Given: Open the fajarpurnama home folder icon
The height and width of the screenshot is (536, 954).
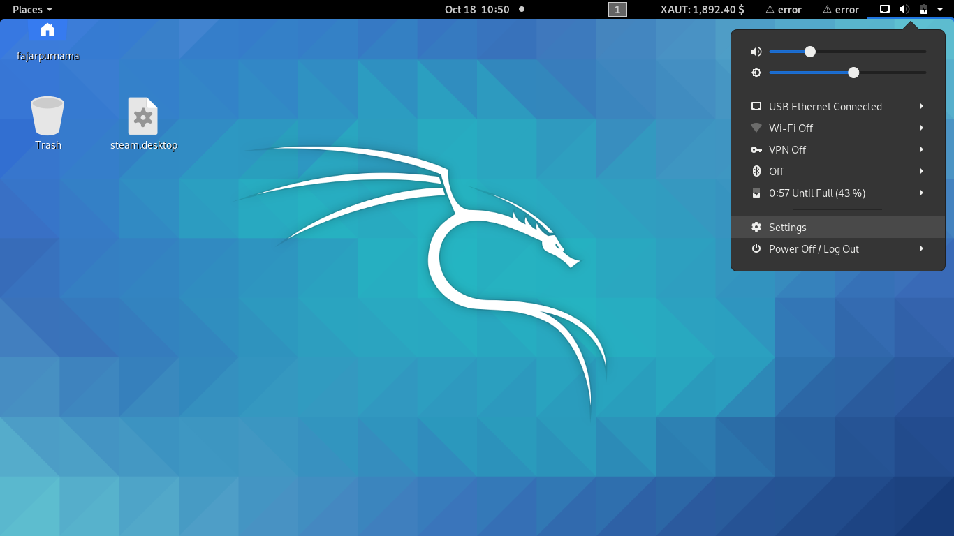Looking at the screenshot, I should click(x=47, y=30).
